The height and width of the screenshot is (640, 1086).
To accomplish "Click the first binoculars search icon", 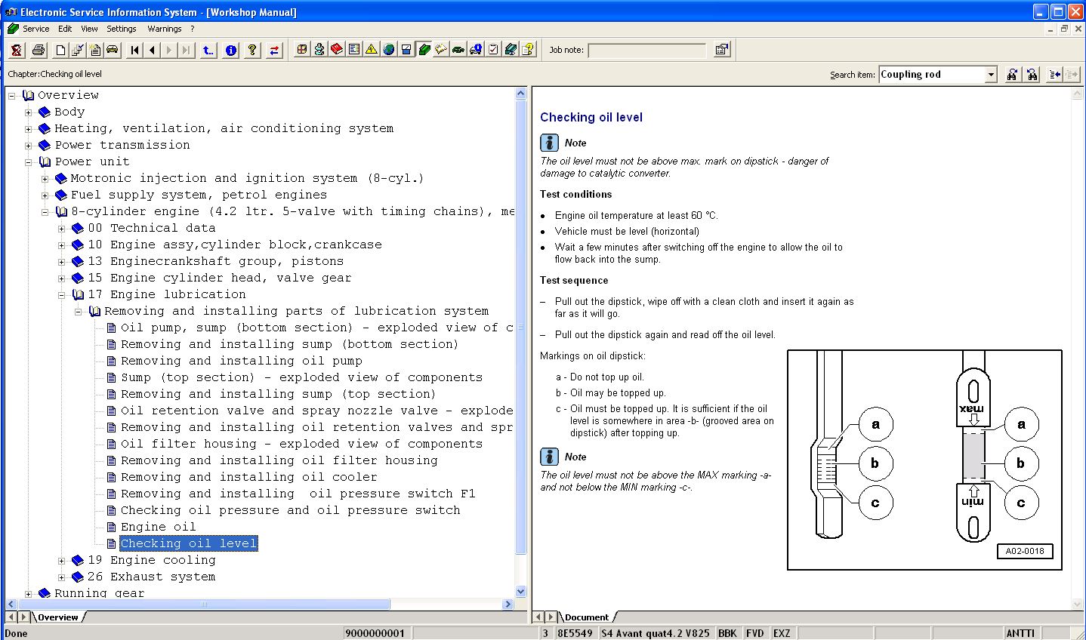I will point(1012,74).
